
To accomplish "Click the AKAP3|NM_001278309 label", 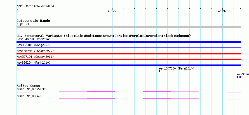I will (32, 89).
